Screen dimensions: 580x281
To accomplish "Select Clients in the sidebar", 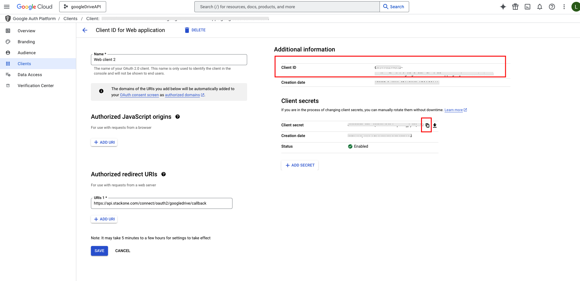I will click(38, 64).
